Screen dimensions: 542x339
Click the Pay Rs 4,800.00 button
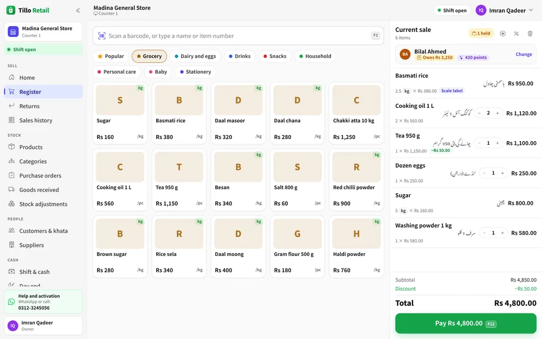(x=466, y=323)
